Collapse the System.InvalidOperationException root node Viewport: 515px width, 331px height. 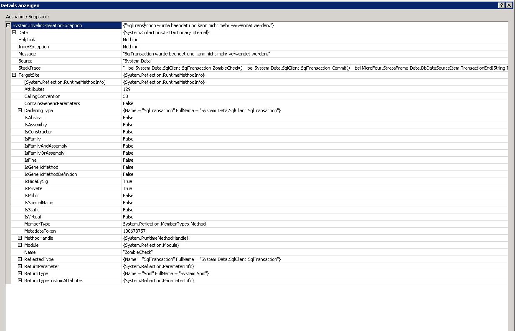[x=8, y=25]
